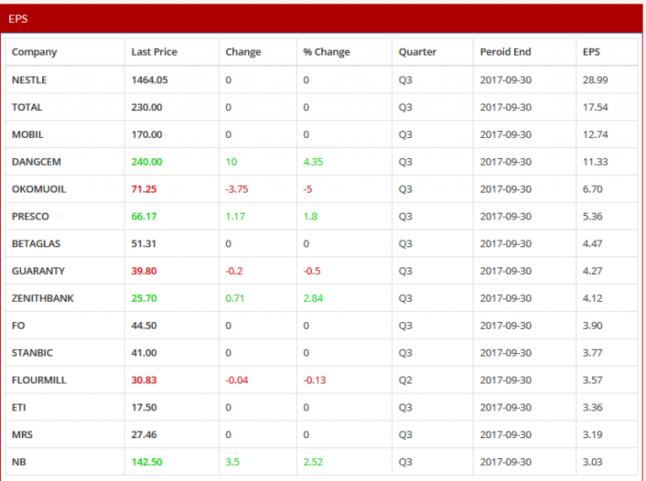Click DANGCEM last price 240.00
Screen dimensions: 646x481
tap(146, 161)
